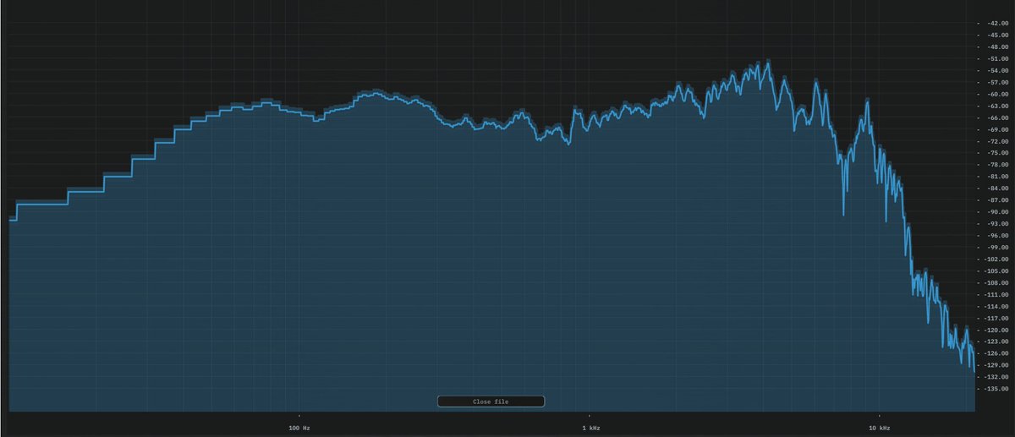Click the -93.00 dB scale label
This screenshot has height=437, width=1015.
(996, 224)
